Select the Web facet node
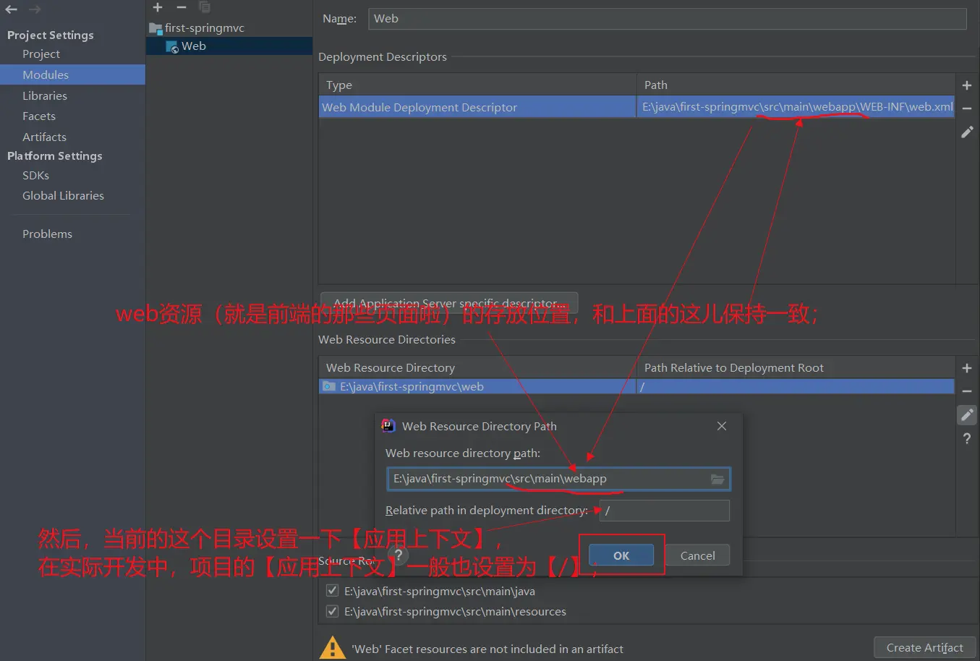Screen dimensions: 980x661 193,46
